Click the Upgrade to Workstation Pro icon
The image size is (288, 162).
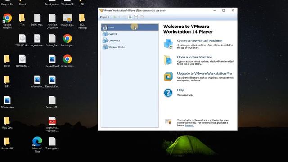(168, 76)
